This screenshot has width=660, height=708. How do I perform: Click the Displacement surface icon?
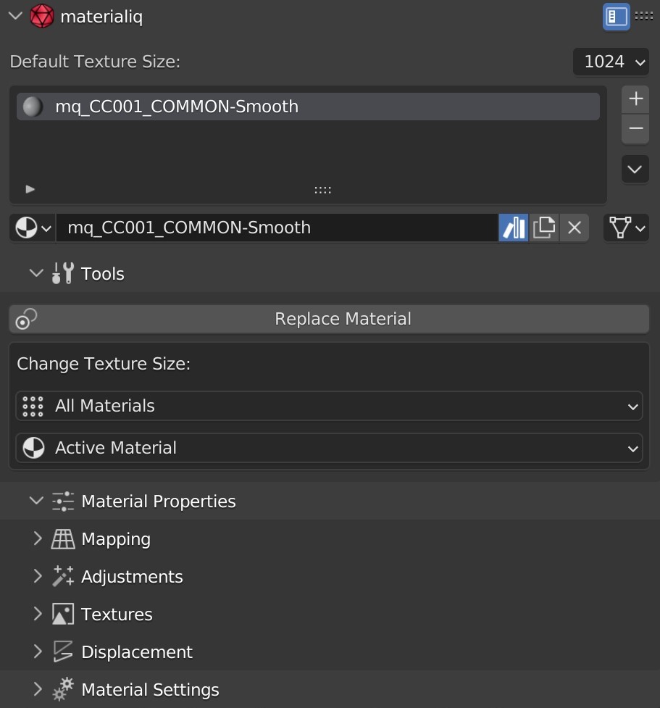point(62,651)
